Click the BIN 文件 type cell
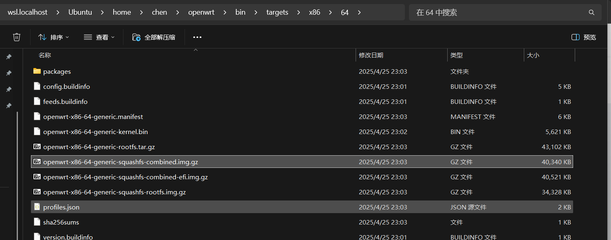The image size is (611, 240). pos(462,132)
